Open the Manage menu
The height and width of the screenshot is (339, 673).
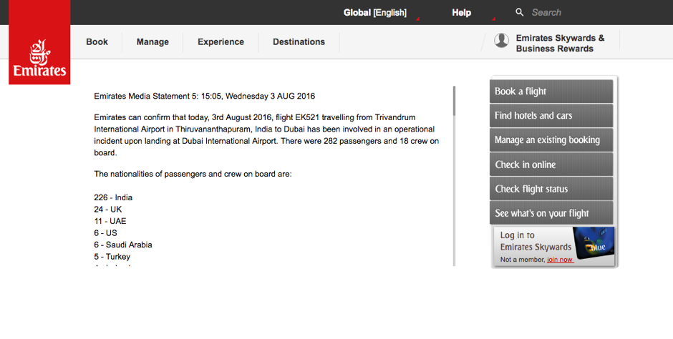point(152,42)
